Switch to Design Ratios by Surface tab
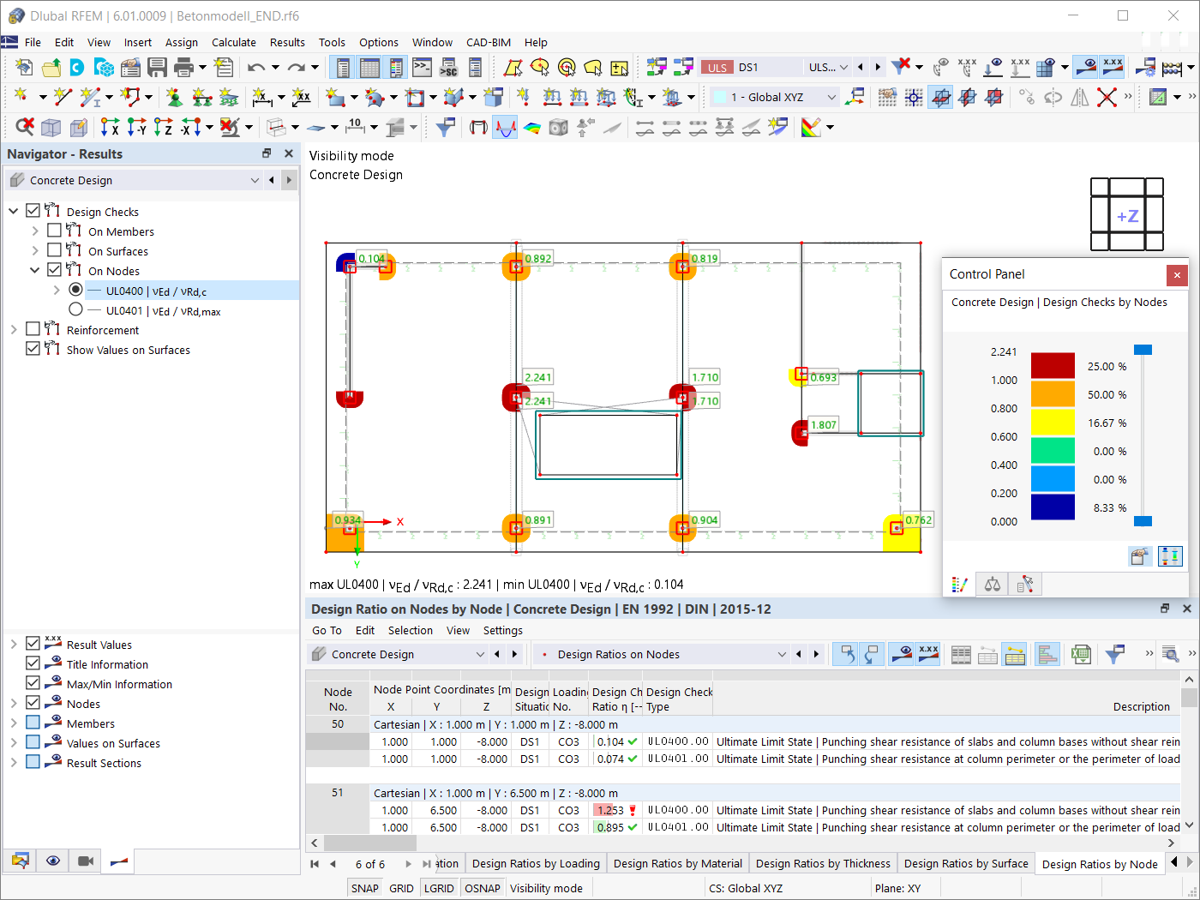Viewport: 1200px width, 900px height. [x=966, y=863]
